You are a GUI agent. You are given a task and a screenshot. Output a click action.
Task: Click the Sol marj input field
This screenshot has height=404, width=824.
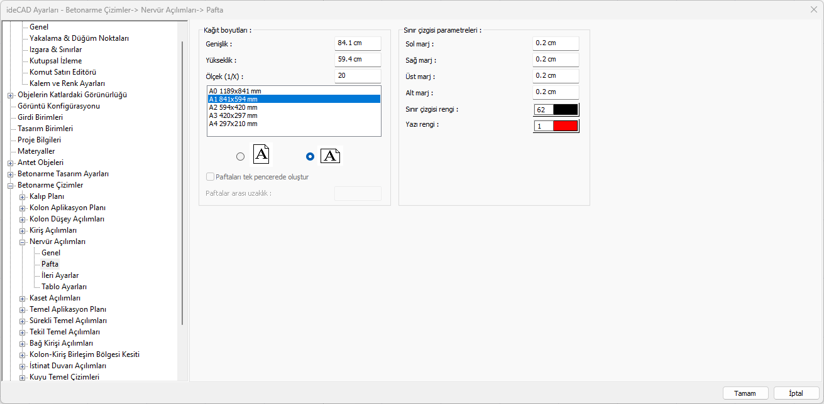click(555, 43)
